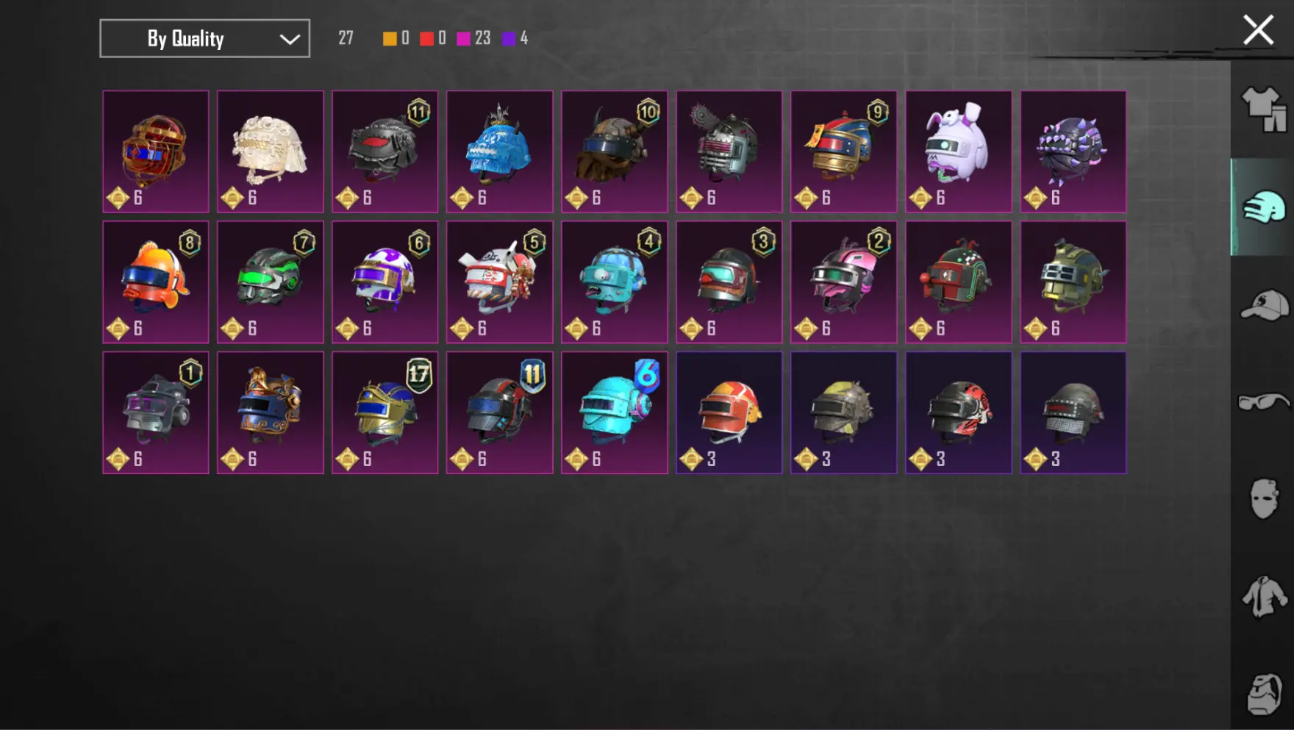Viewport: 1294px width, 730px height.
Task: Select the blue ice skull helmet
Action: (499, 151)
